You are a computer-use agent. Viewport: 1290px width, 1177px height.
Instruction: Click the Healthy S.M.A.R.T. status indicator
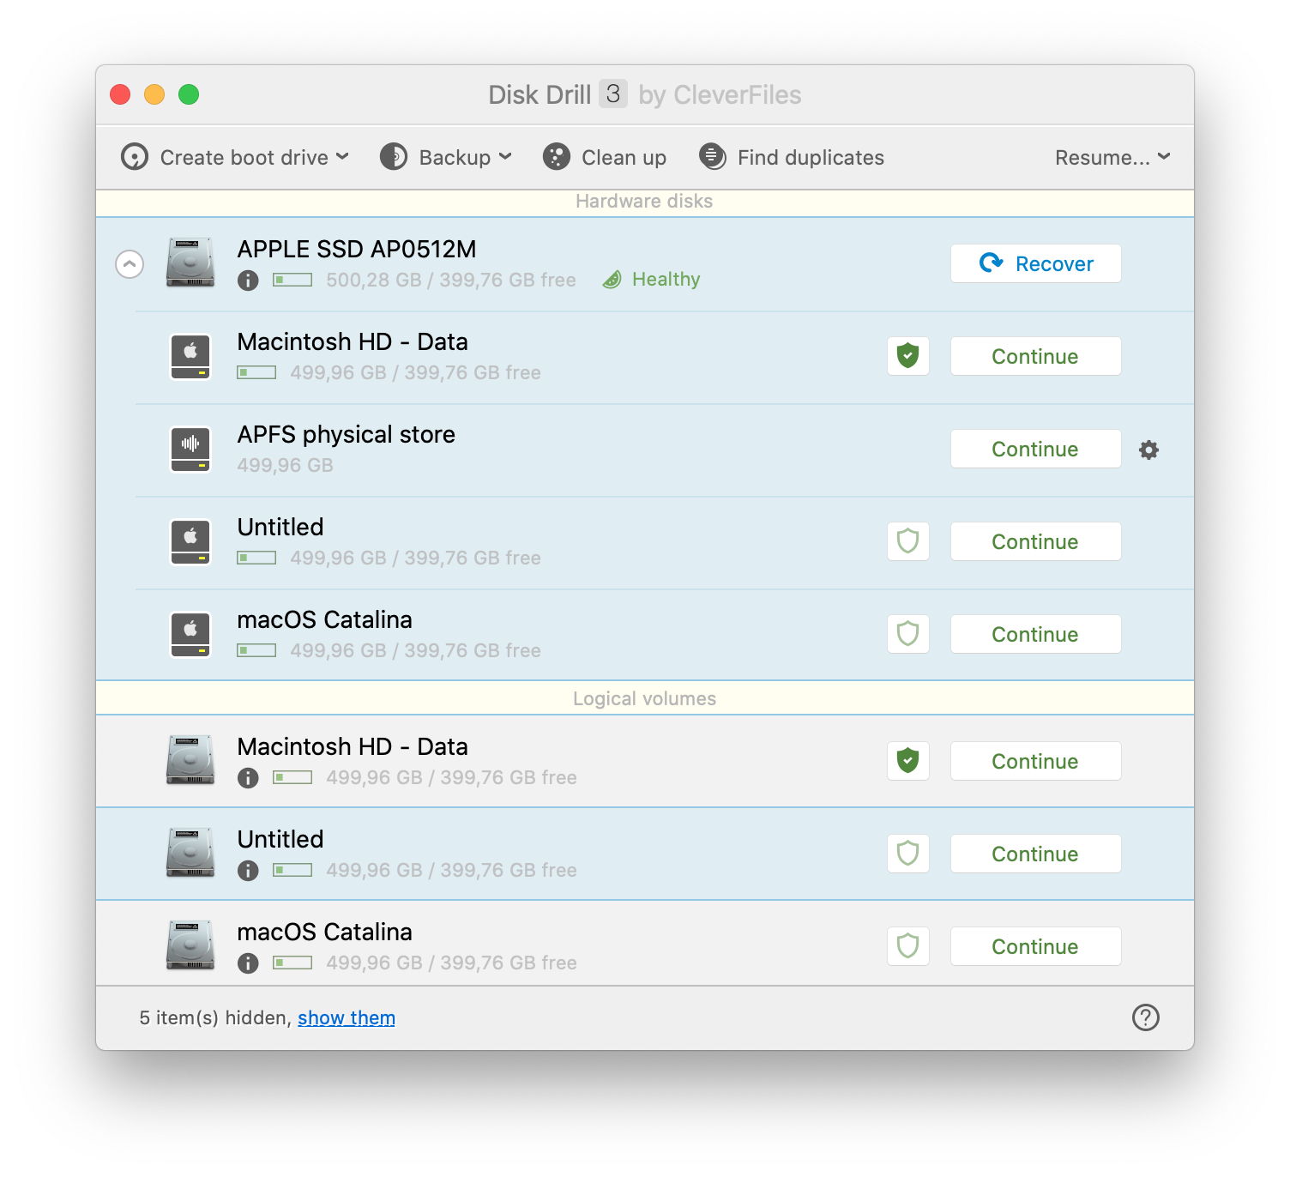pos(652,280)
